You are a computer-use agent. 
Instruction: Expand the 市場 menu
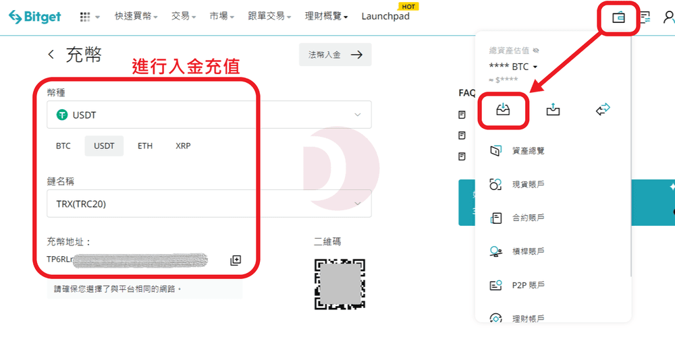pyautogui.click(x=222, y=16)
